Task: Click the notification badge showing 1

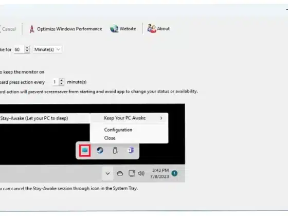Action: coord(174,173)
